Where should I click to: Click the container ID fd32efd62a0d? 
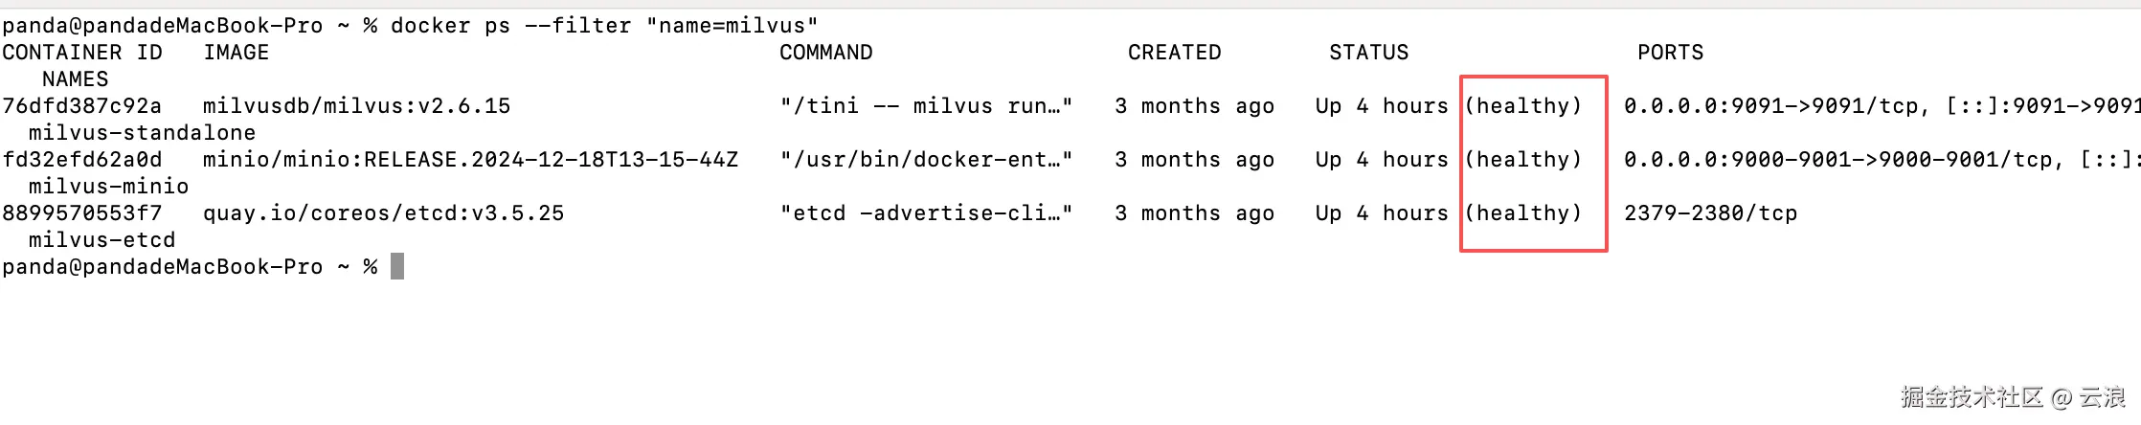tap(81, 160)
